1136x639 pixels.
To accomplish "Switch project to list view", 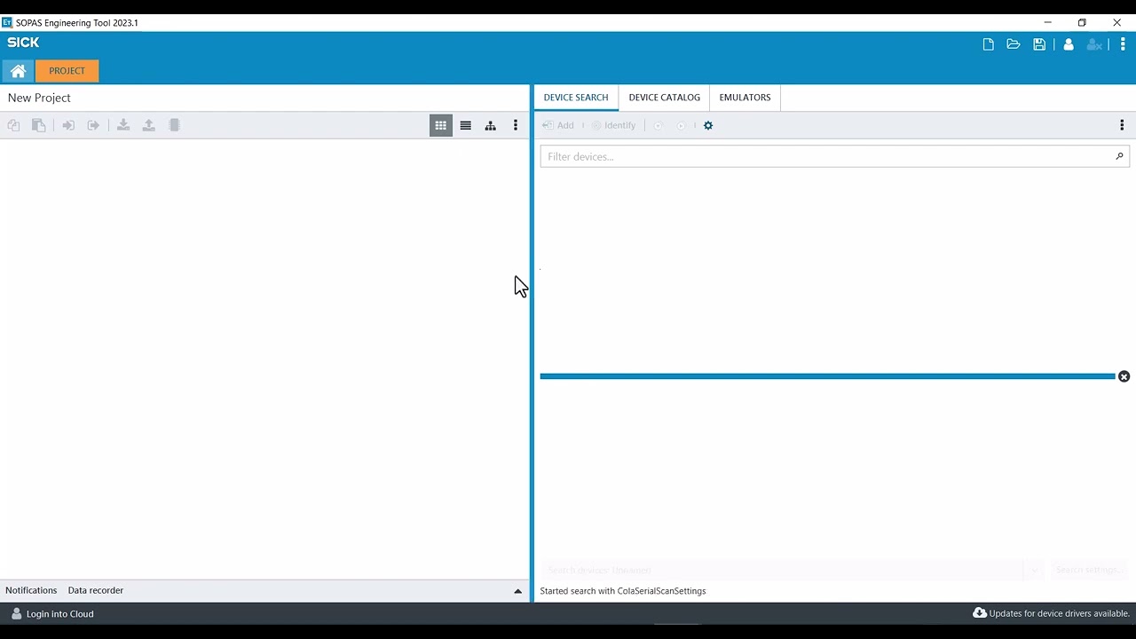I will coord(465,125).
